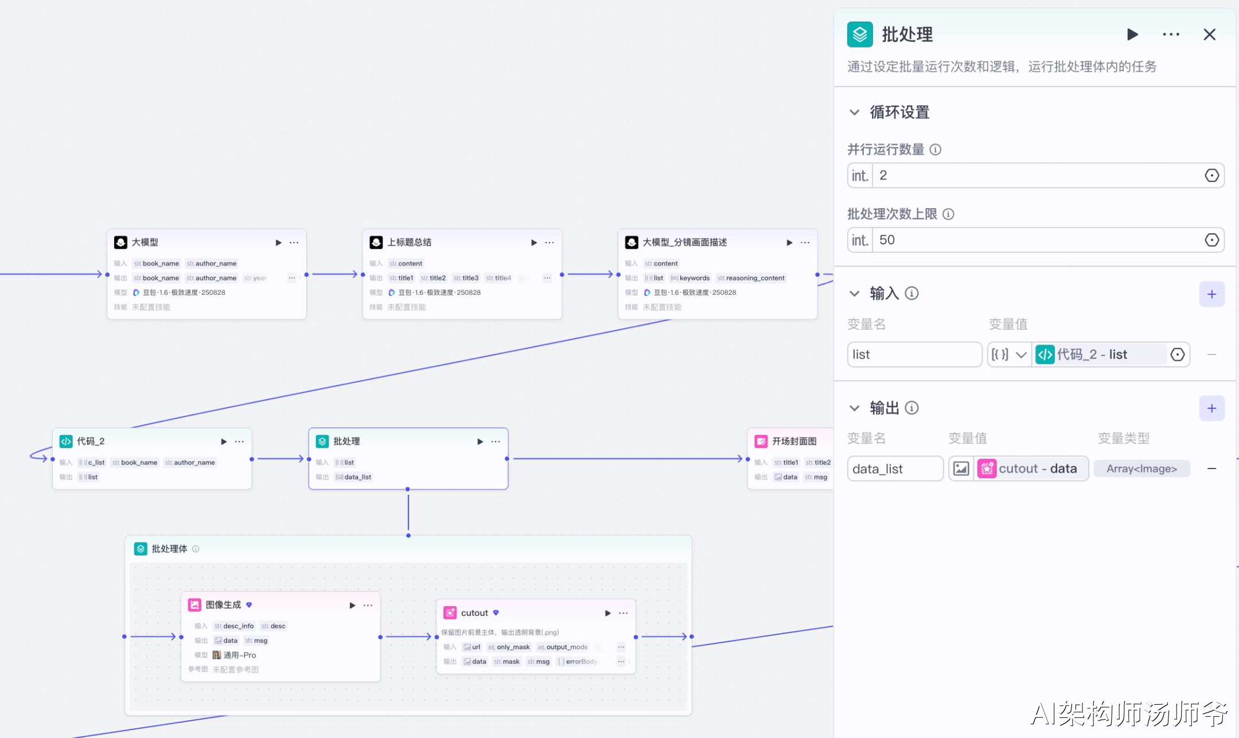Collapse the 输出 section
This screenshot has height=738, width=1239.
[x=855, y=408]
